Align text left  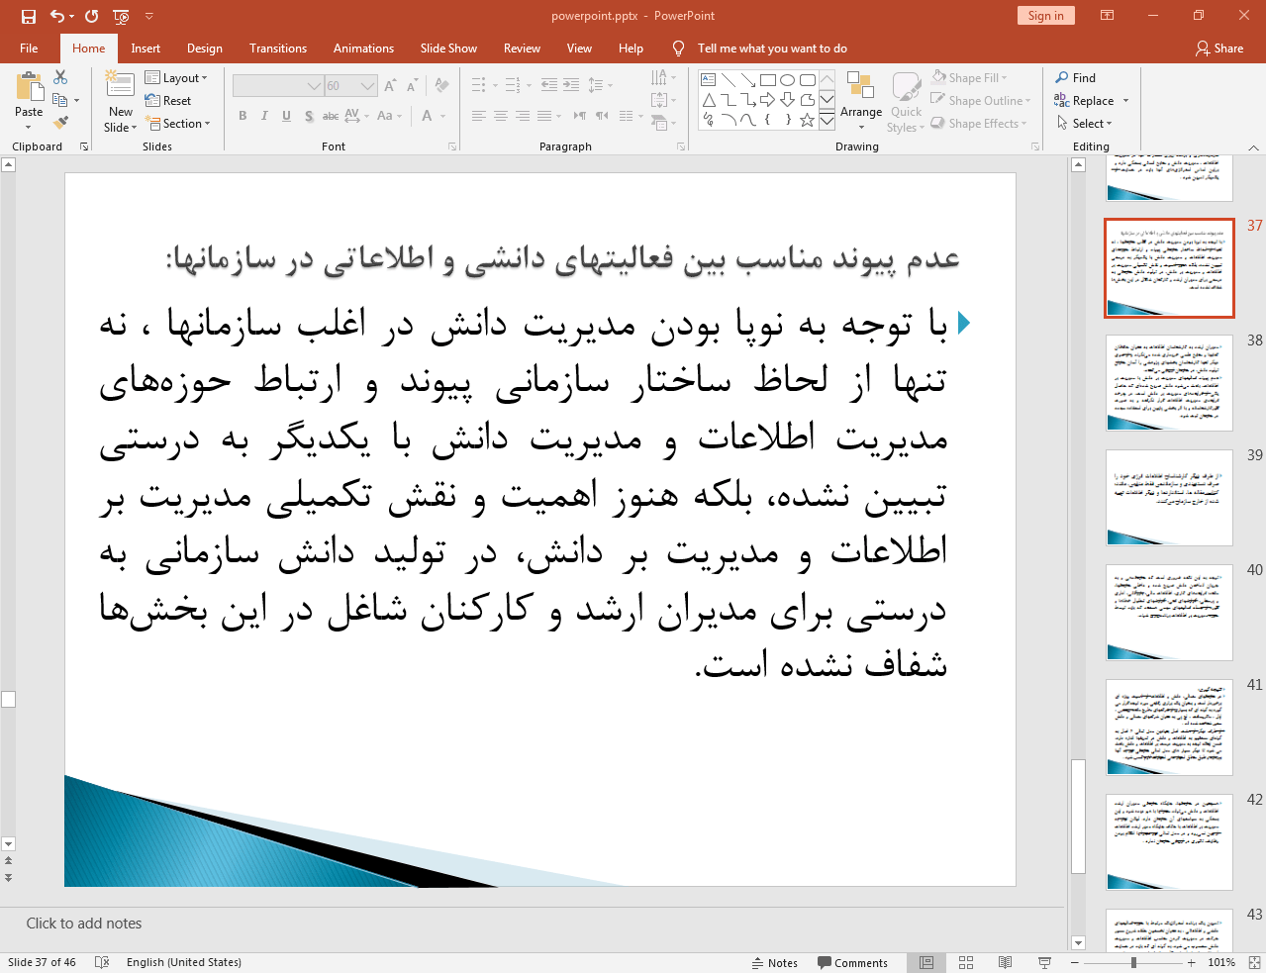tap(479, 116)
